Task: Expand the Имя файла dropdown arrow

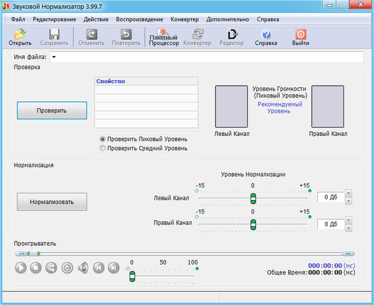Action: 54,57
